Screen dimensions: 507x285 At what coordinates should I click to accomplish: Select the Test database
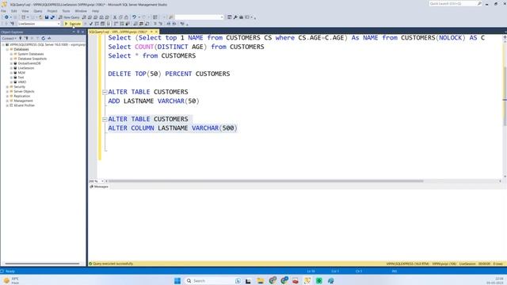click(x=21, y=78)
